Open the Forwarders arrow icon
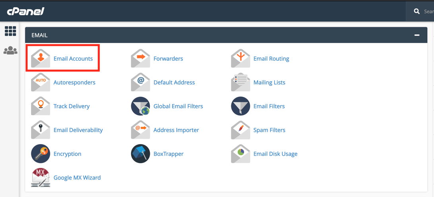 pos(140,58)
